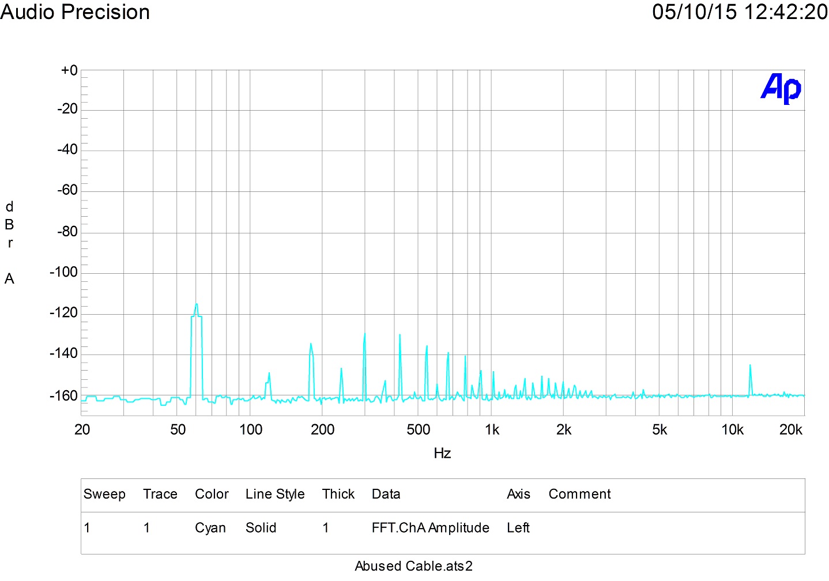The image size is (829, 581).
Task: Click the '-40' y-axis label
Action: 67,149
